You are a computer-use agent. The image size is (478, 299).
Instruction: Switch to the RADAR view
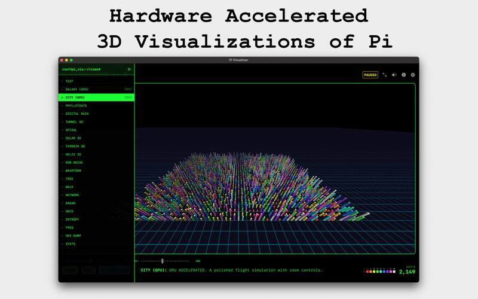click(96, 203)
